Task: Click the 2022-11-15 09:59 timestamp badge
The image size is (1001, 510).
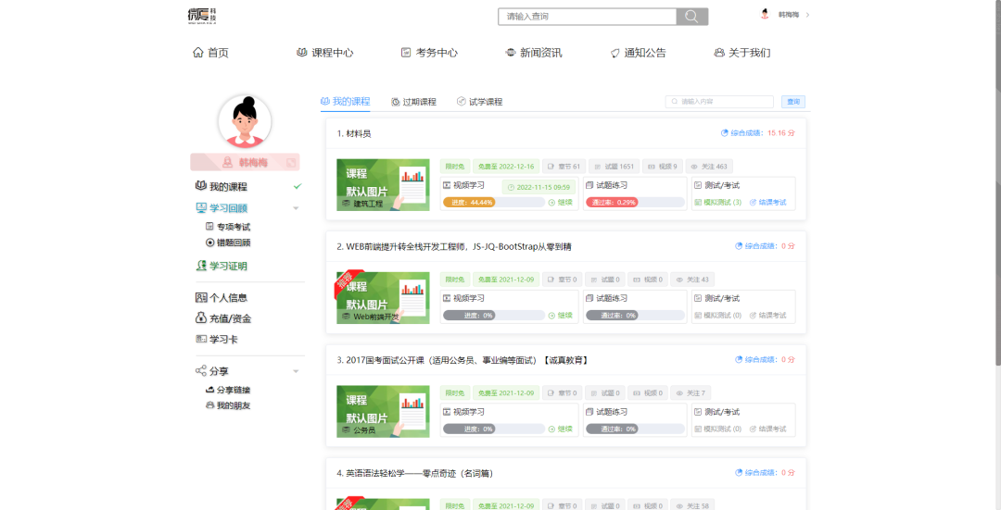Action: coord(539,187)
